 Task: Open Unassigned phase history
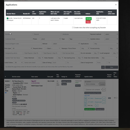[x=93, y=93]
